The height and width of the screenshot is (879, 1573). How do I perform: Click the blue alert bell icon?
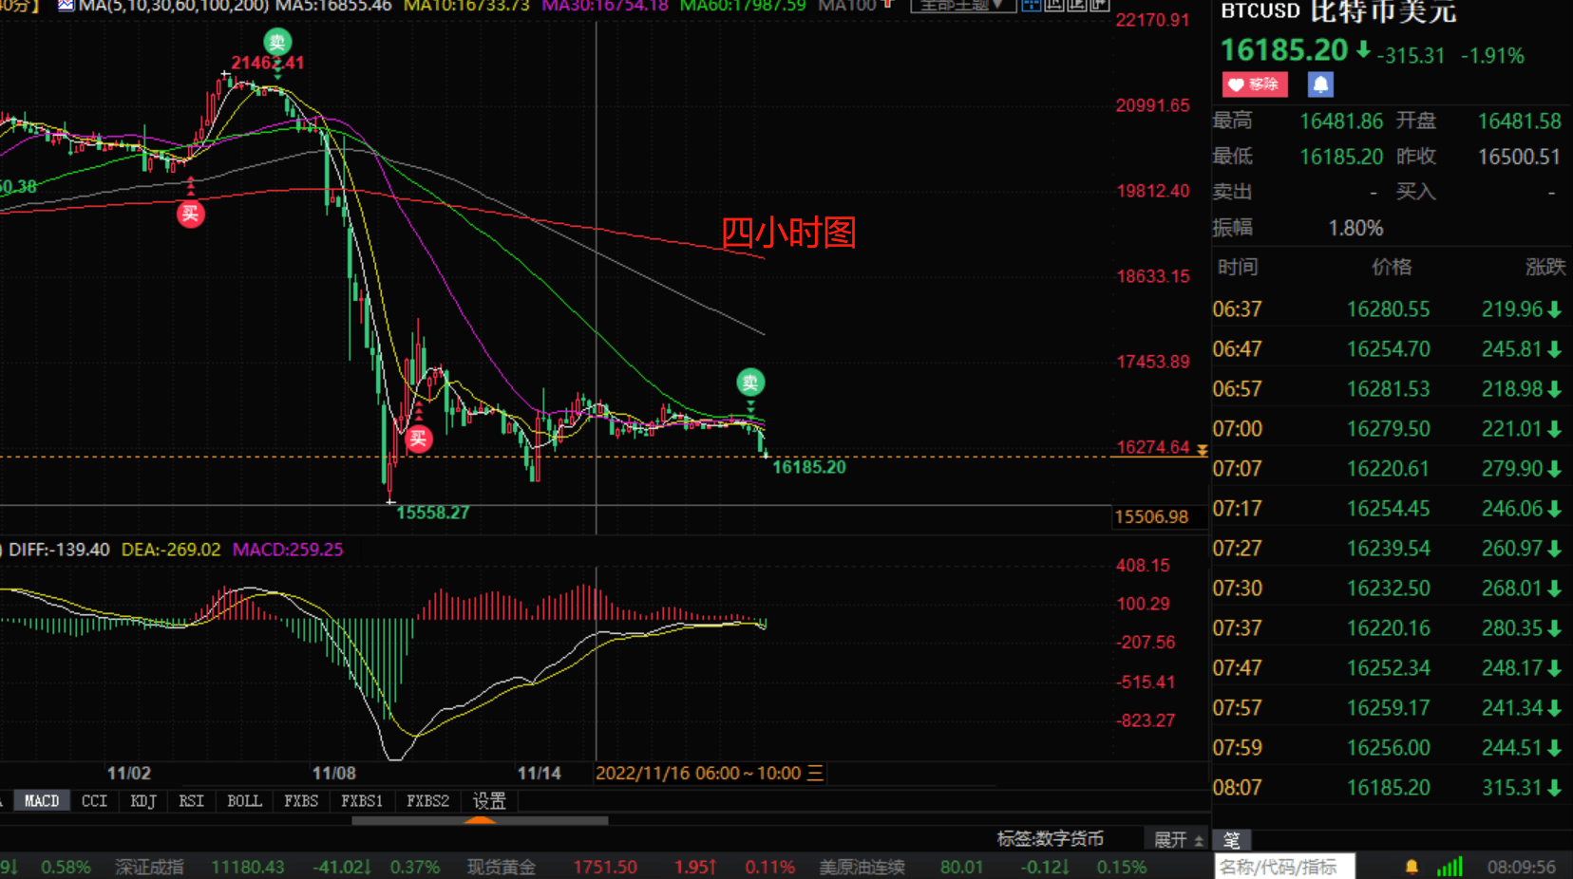(x=1320, y=84)
